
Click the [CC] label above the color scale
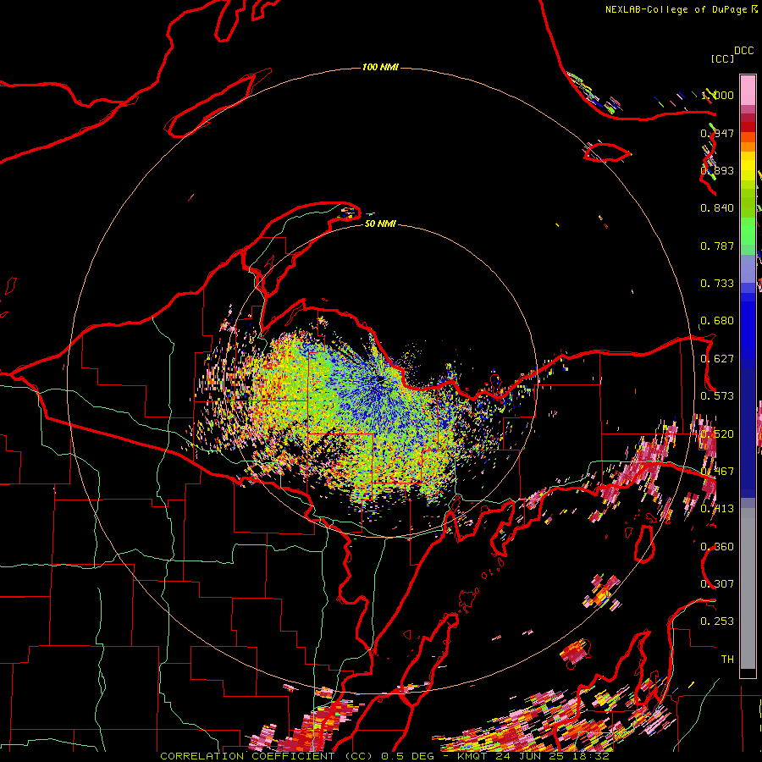pos(722,58)
